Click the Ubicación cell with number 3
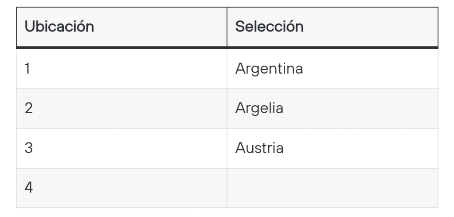 (121, 148)
